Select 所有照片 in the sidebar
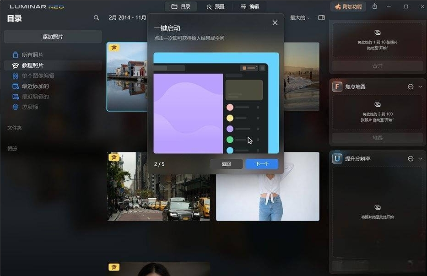Screen dimensions: 427x276 (53, 55)
